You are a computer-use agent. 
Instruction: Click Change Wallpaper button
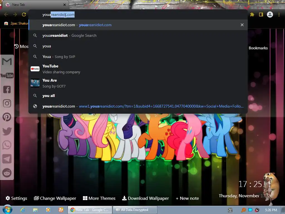pos(55,198)
